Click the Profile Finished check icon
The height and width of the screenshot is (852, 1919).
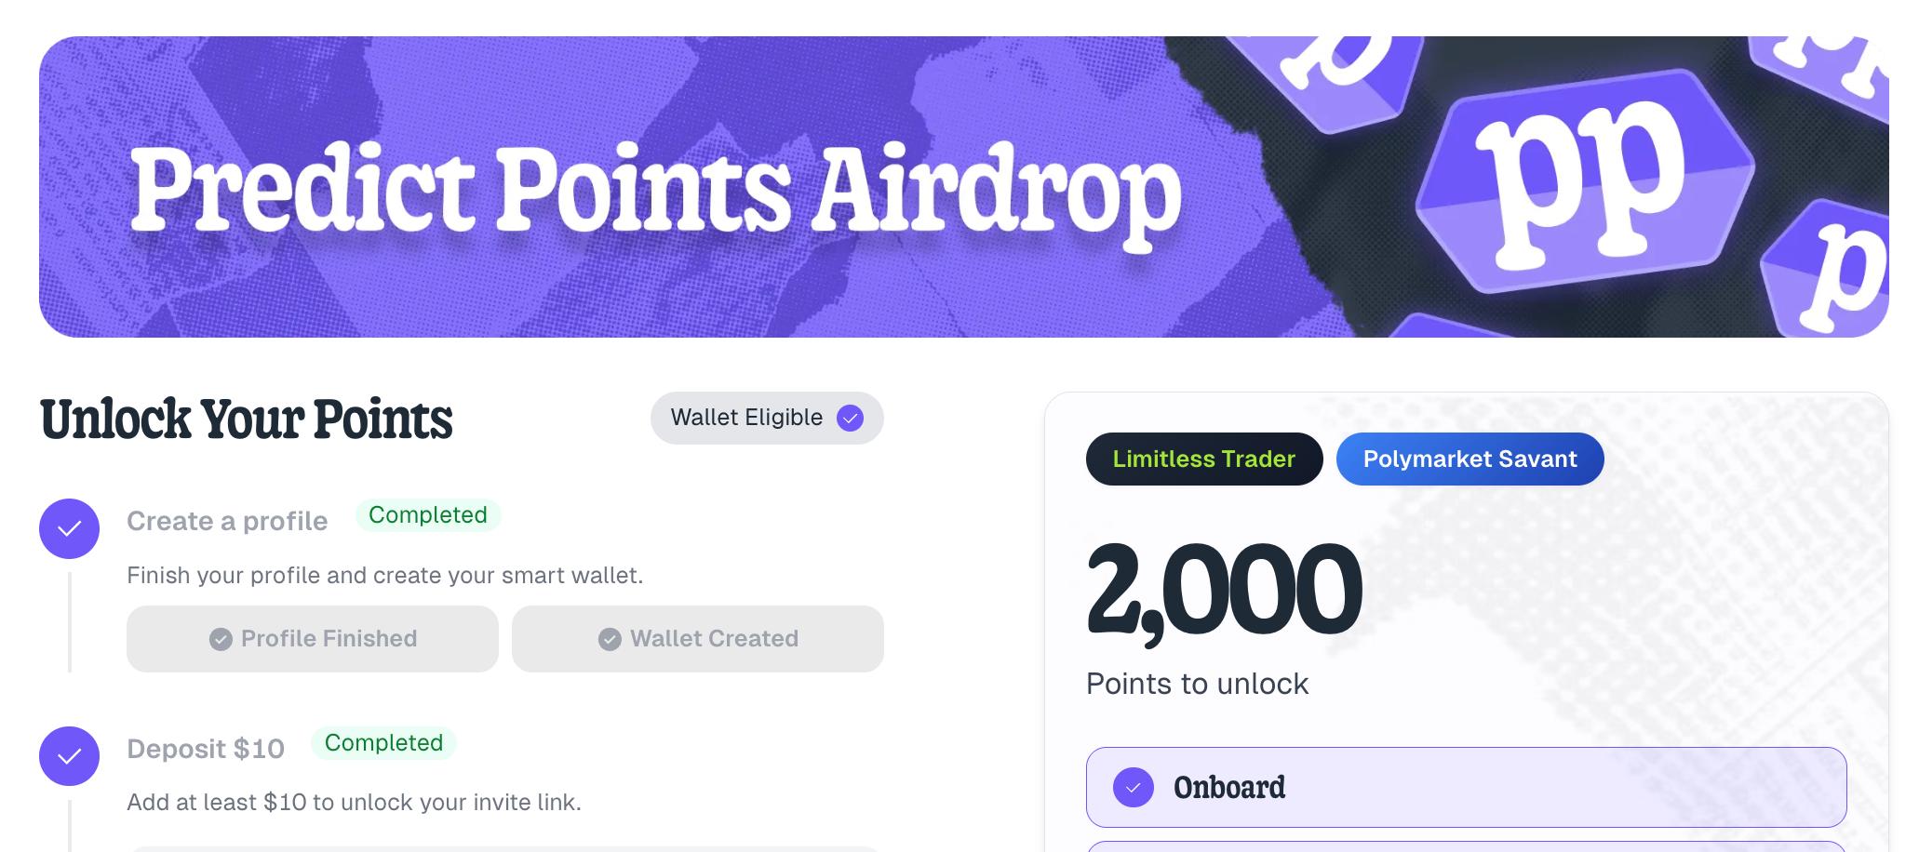[x=221, y=639]
